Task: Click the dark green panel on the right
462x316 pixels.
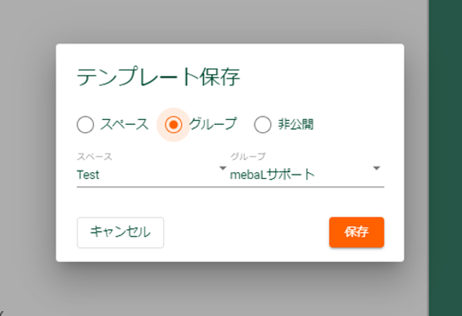Action: pyautogui.click(x=445, y=158)
